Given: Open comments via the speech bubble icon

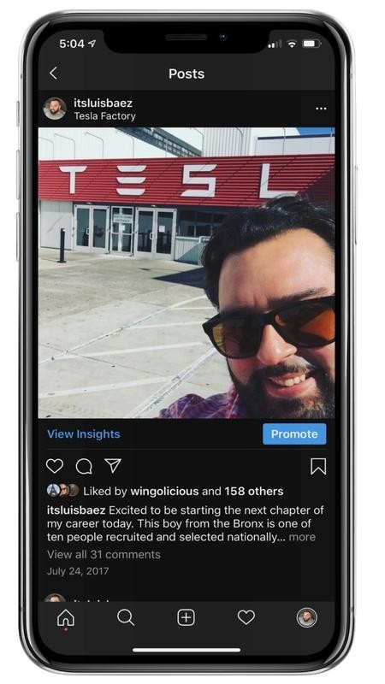Looking at the screenshot, I should 84,466.
